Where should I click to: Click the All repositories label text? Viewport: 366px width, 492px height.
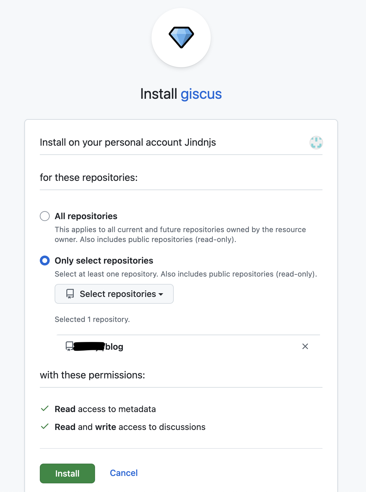coord(86,216)
